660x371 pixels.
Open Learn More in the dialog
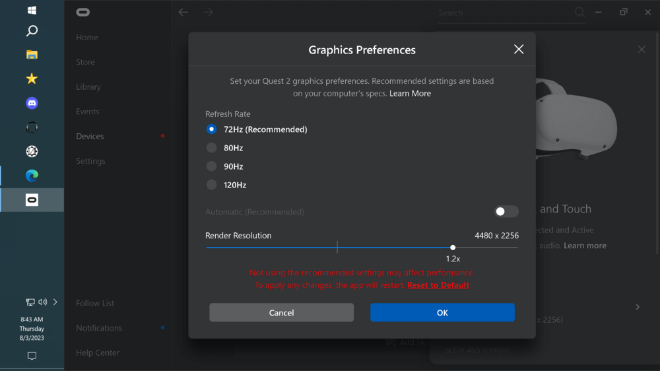[410, 94]
